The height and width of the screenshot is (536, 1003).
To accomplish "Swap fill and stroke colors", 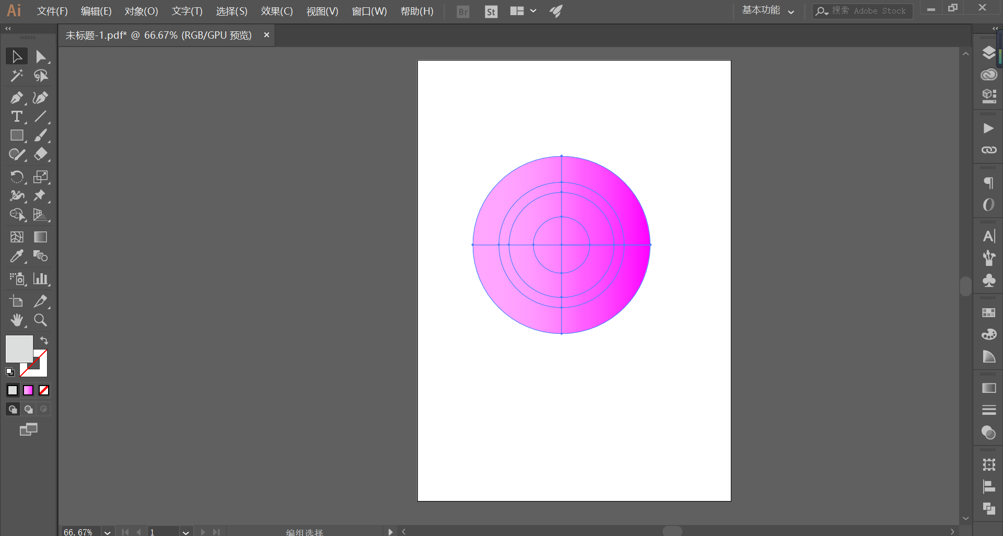I will point(44,340).
